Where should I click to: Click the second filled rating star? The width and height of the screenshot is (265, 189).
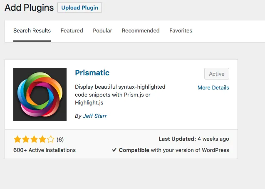click(x=26, y=139)
